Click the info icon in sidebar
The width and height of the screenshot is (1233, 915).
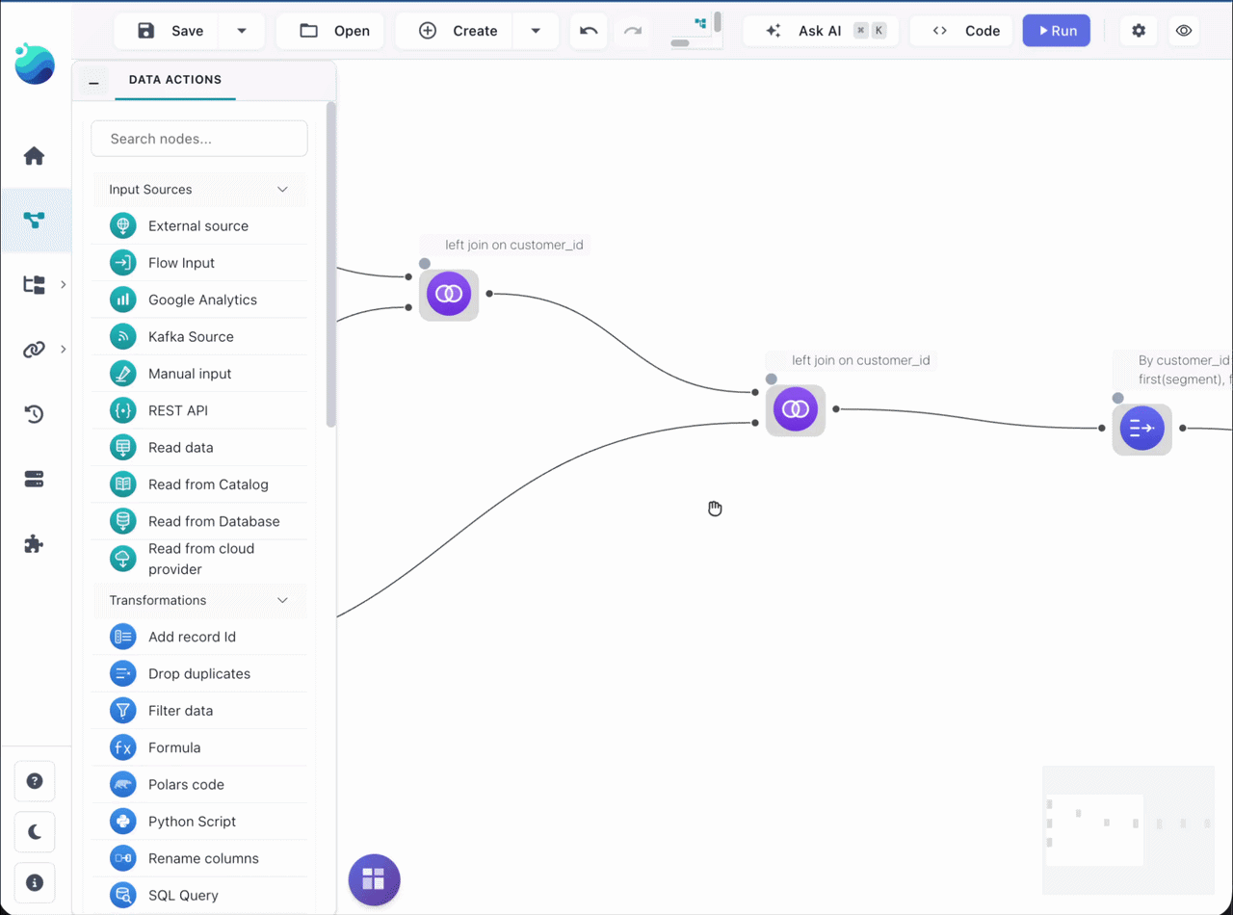tap(35, 882)
